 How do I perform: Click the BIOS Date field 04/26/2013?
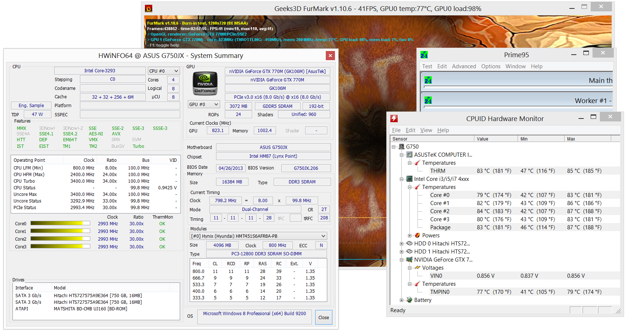click(230, 168)
